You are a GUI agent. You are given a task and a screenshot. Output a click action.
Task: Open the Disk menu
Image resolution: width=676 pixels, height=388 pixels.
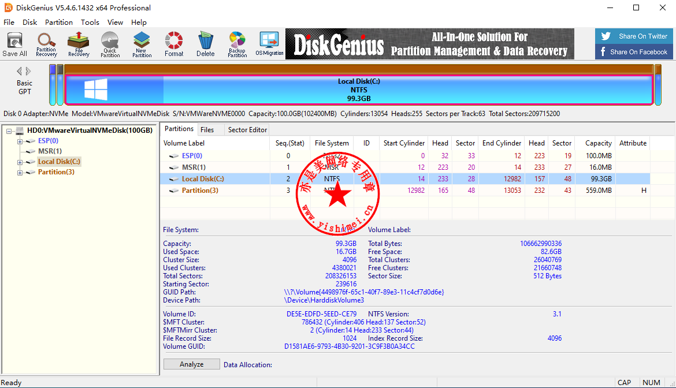point(29,23)
